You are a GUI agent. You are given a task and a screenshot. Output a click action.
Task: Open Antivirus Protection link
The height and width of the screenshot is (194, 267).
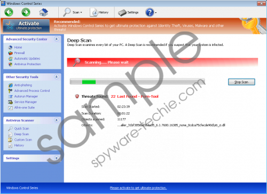[27, 64]
